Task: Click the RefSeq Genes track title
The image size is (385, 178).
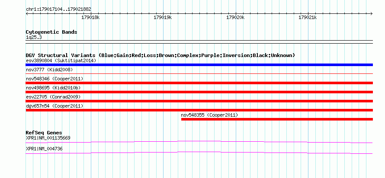Action: [x=44, y=133]
